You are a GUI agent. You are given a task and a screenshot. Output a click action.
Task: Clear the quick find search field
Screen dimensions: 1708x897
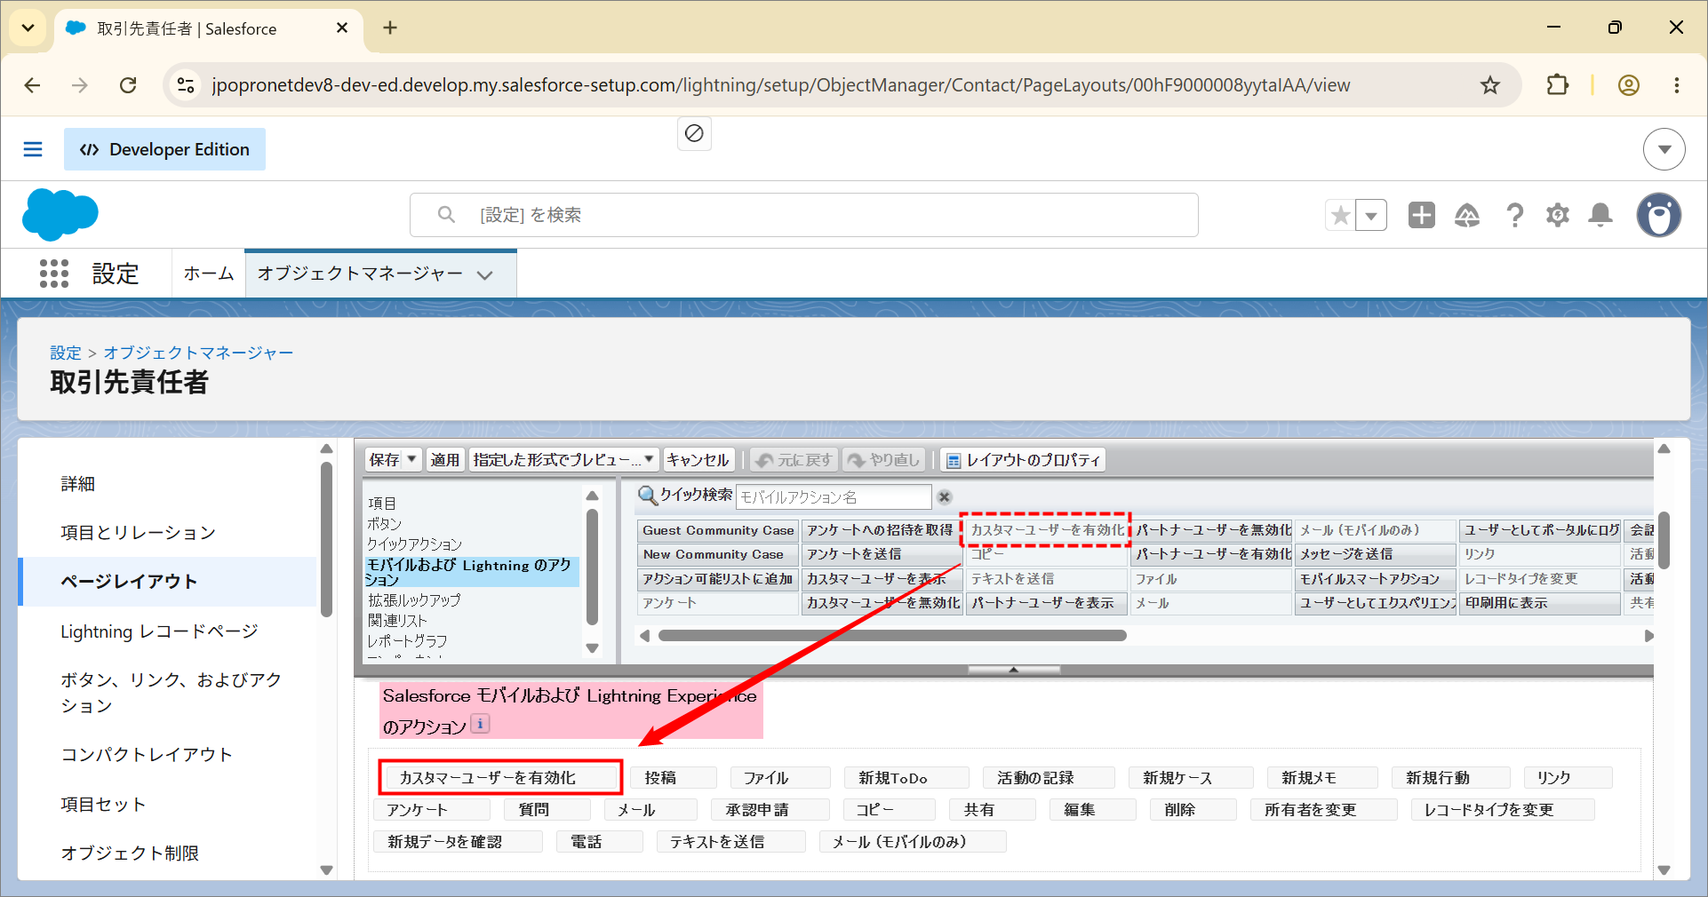tap(945, 497)
